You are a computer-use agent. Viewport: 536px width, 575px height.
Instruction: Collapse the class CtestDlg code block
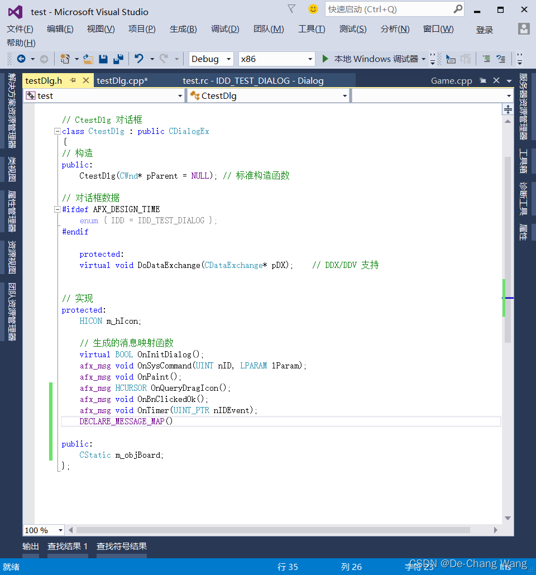[x=58, y=131]
